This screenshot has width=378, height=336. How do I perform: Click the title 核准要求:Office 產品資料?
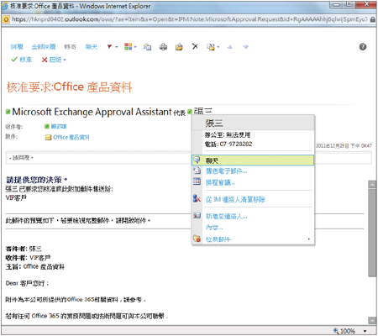pyautogui.click(x=69, y=87)
